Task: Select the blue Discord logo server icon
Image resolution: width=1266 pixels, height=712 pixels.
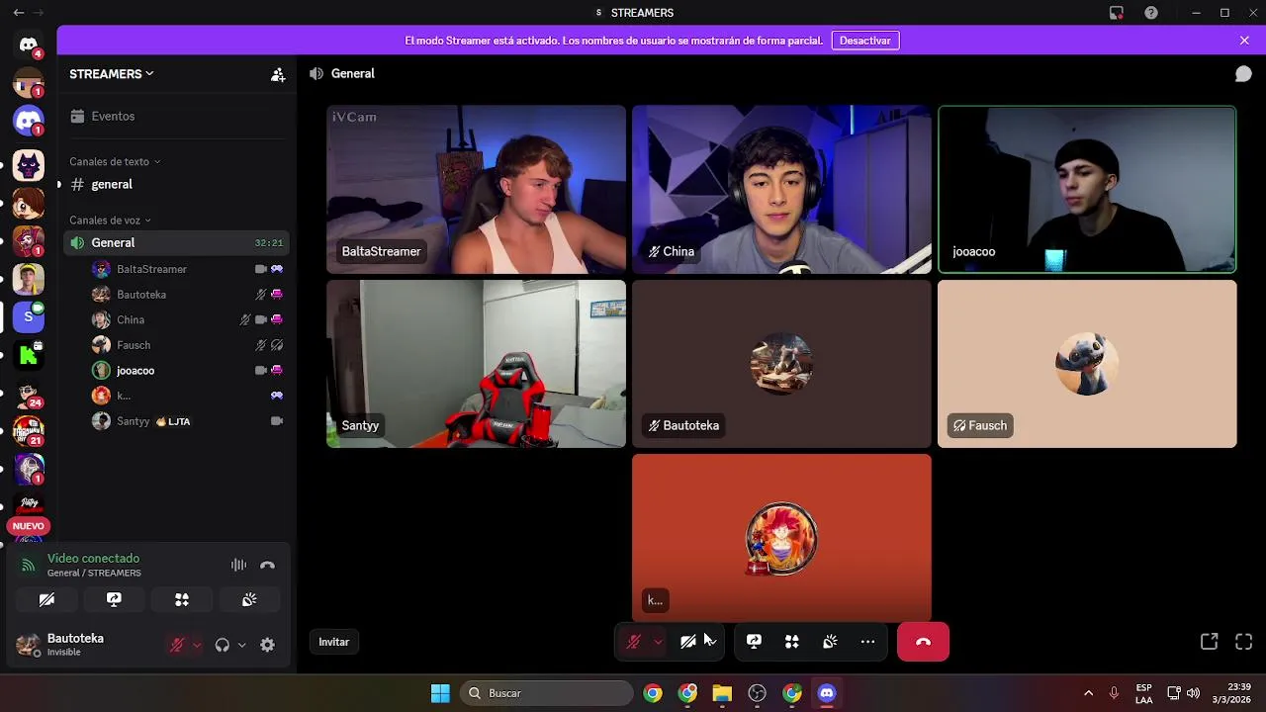Action: coord(29,121)
